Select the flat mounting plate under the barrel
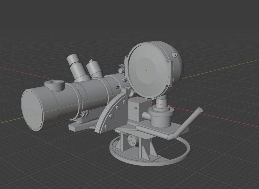259x189 pixels. (79, 126)
